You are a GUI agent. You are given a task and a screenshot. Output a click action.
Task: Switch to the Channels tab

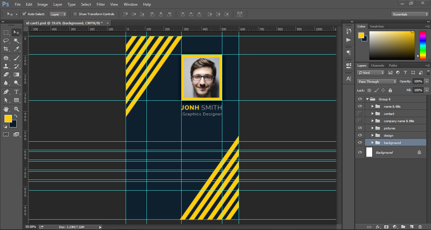(x=377, y=66)
